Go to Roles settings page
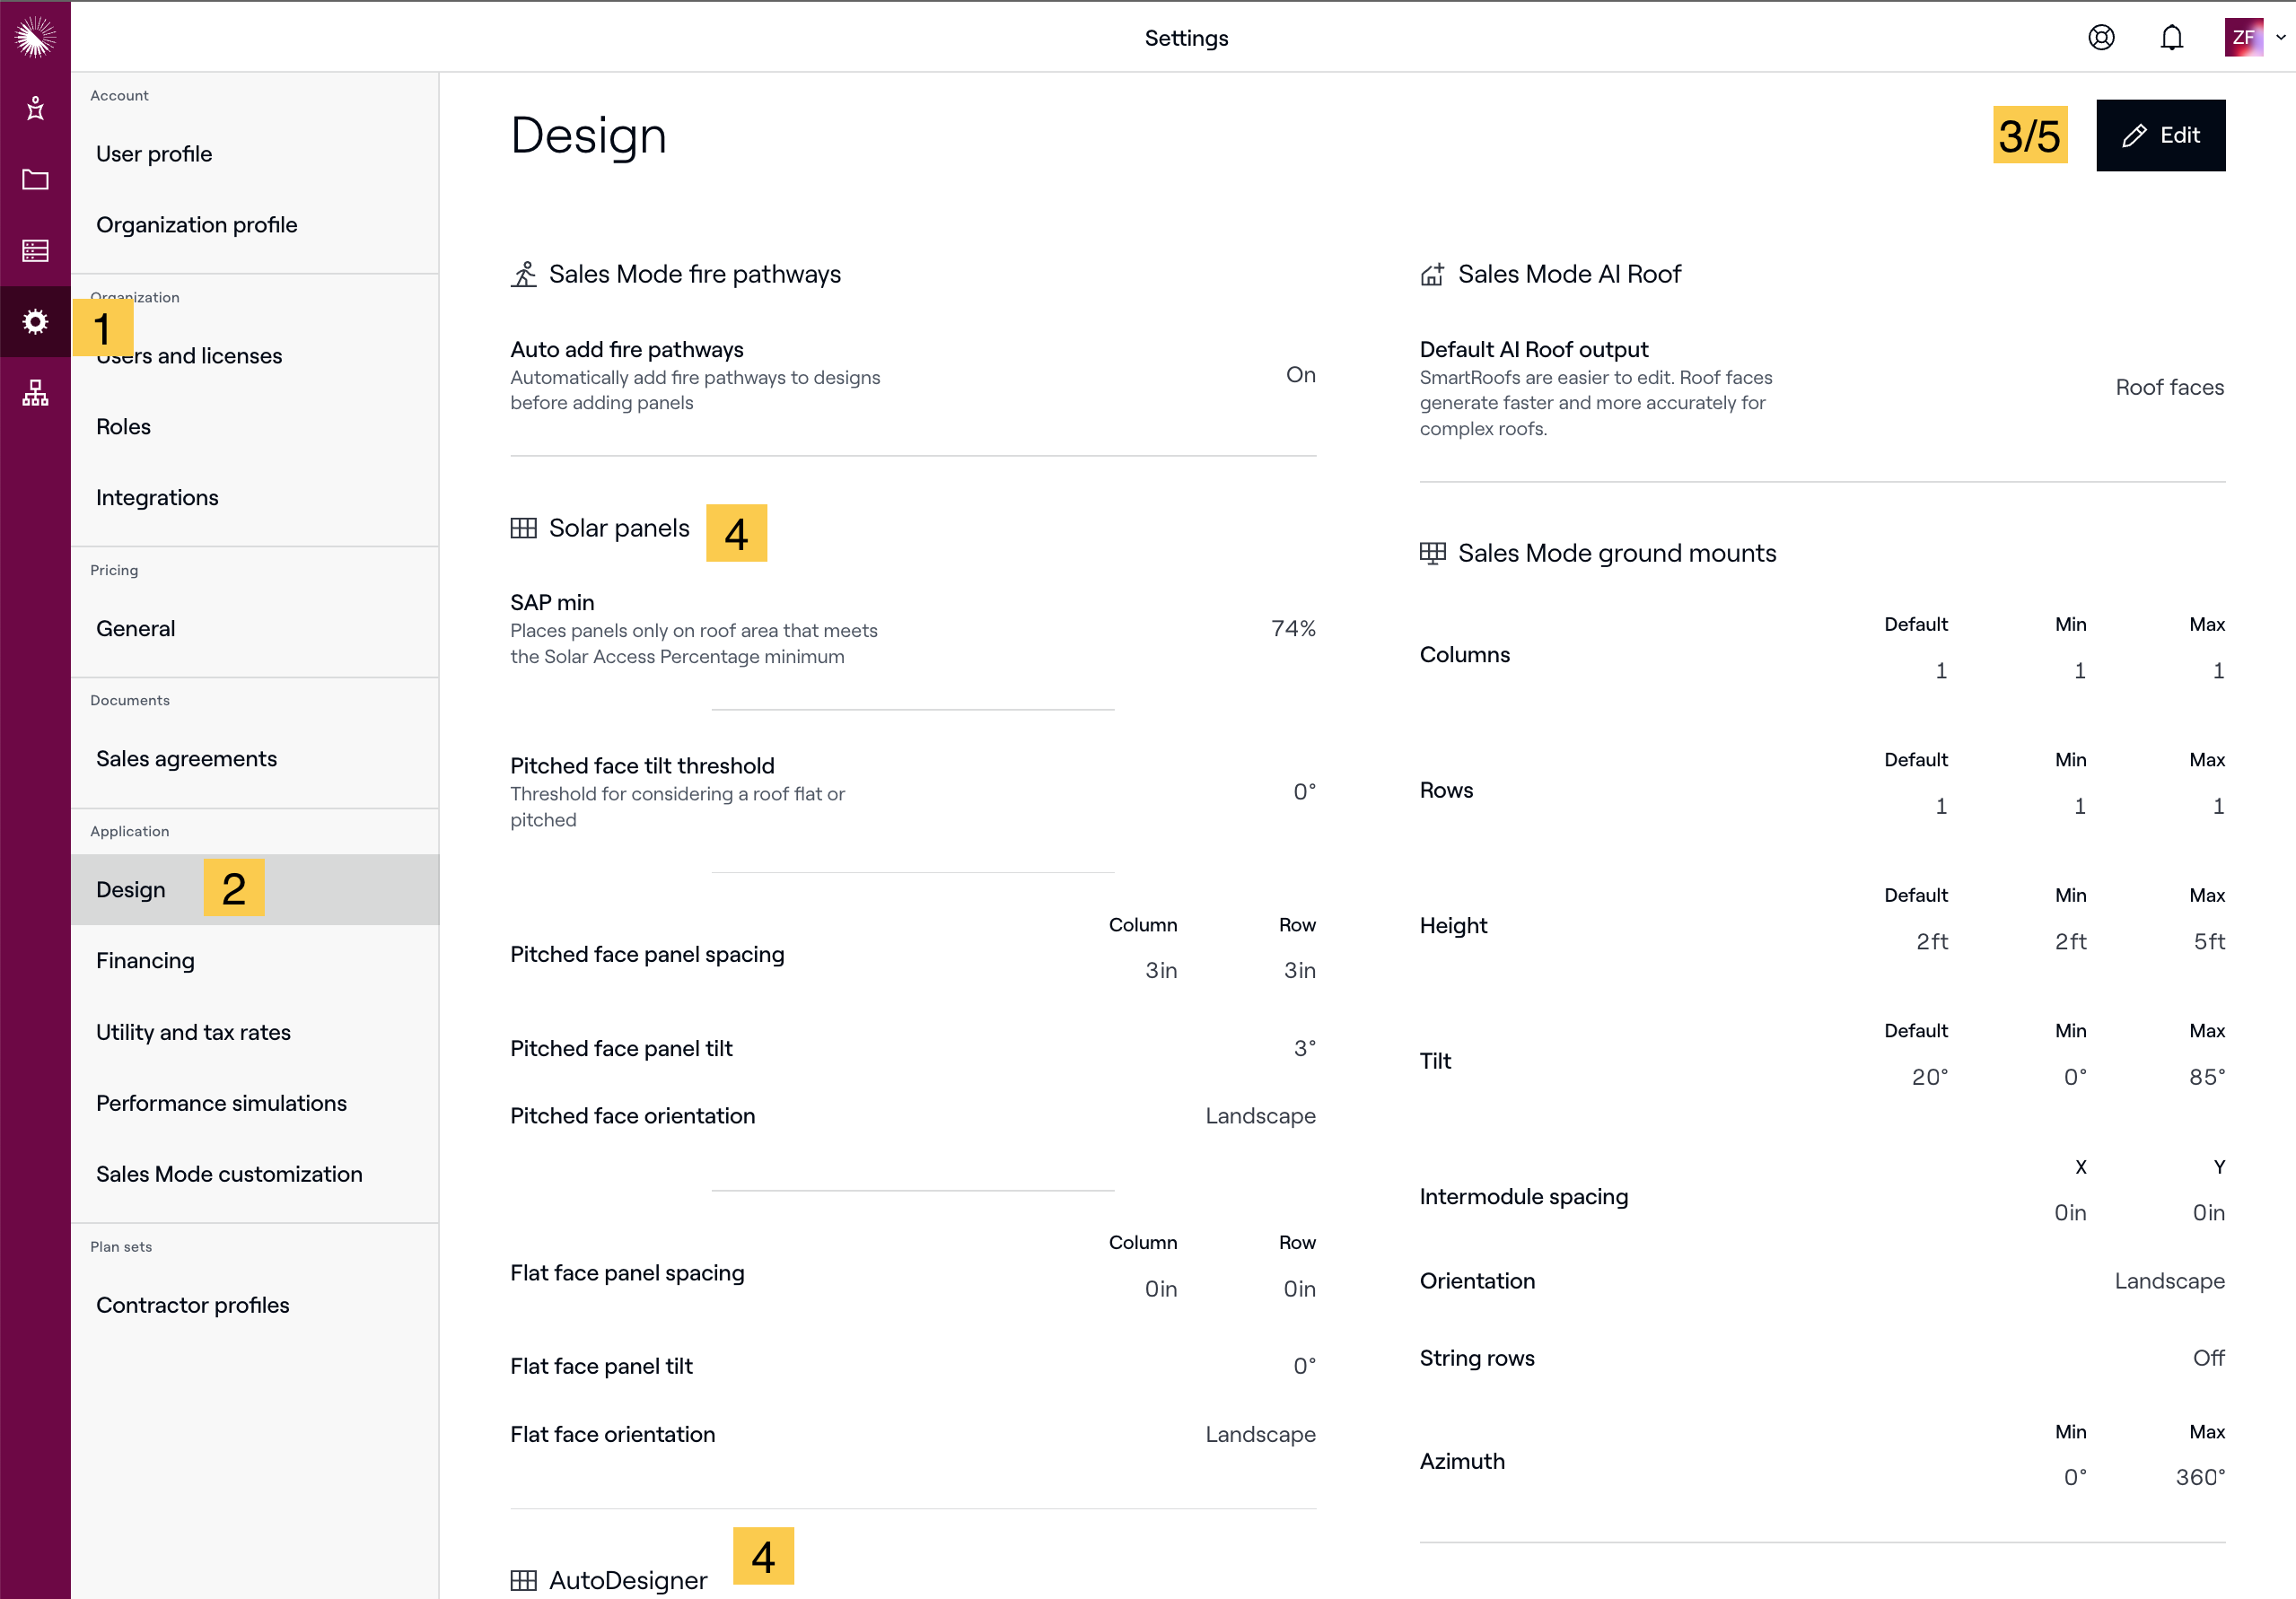Screen dimensions: 2296x1599 pyautogui.click(x=123, y=427)
